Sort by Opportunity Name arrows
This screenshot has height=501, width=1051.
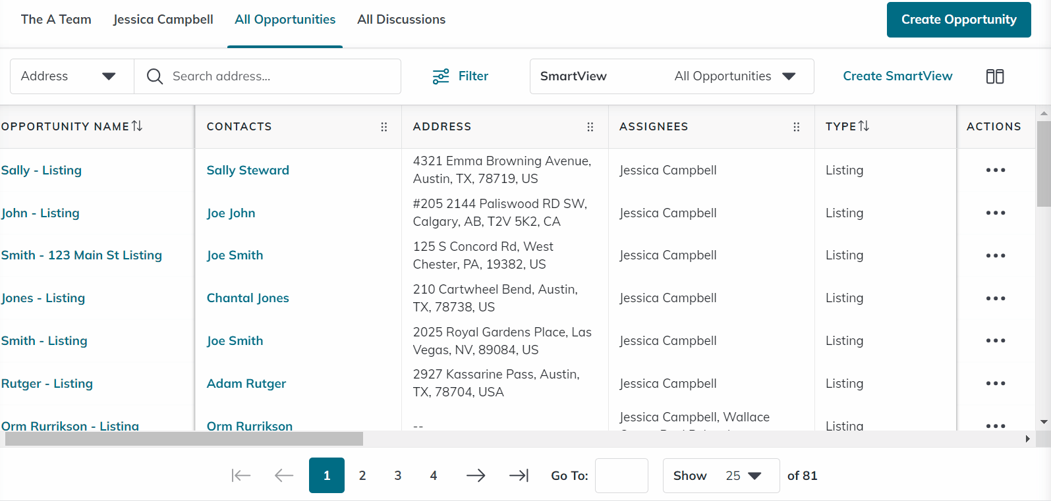[x=137, y=126]
